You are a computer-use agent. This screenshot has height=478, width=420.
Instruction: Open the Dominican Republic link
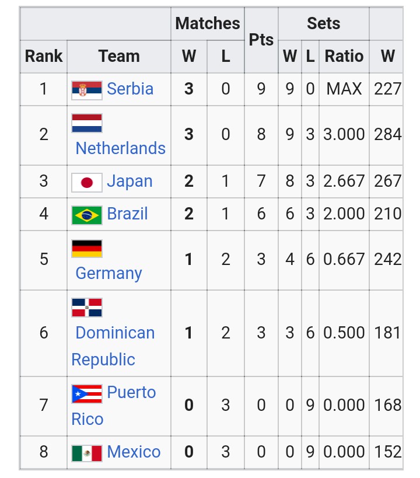(x=115, y=333)
